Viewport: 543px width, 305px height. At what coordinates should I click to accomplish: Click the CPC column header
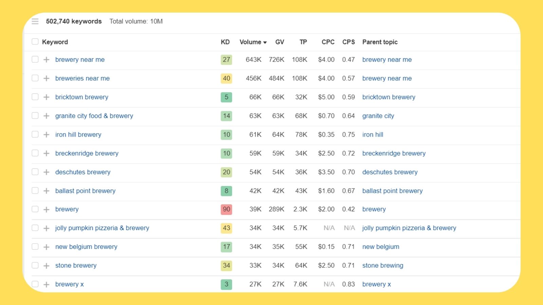[x=328, y=42]
